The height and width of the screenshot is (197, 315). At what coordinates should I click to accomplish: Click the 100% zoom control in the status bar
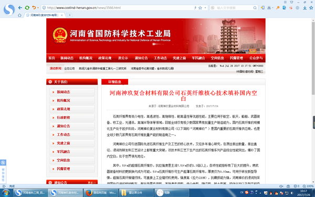coord(308,186)
